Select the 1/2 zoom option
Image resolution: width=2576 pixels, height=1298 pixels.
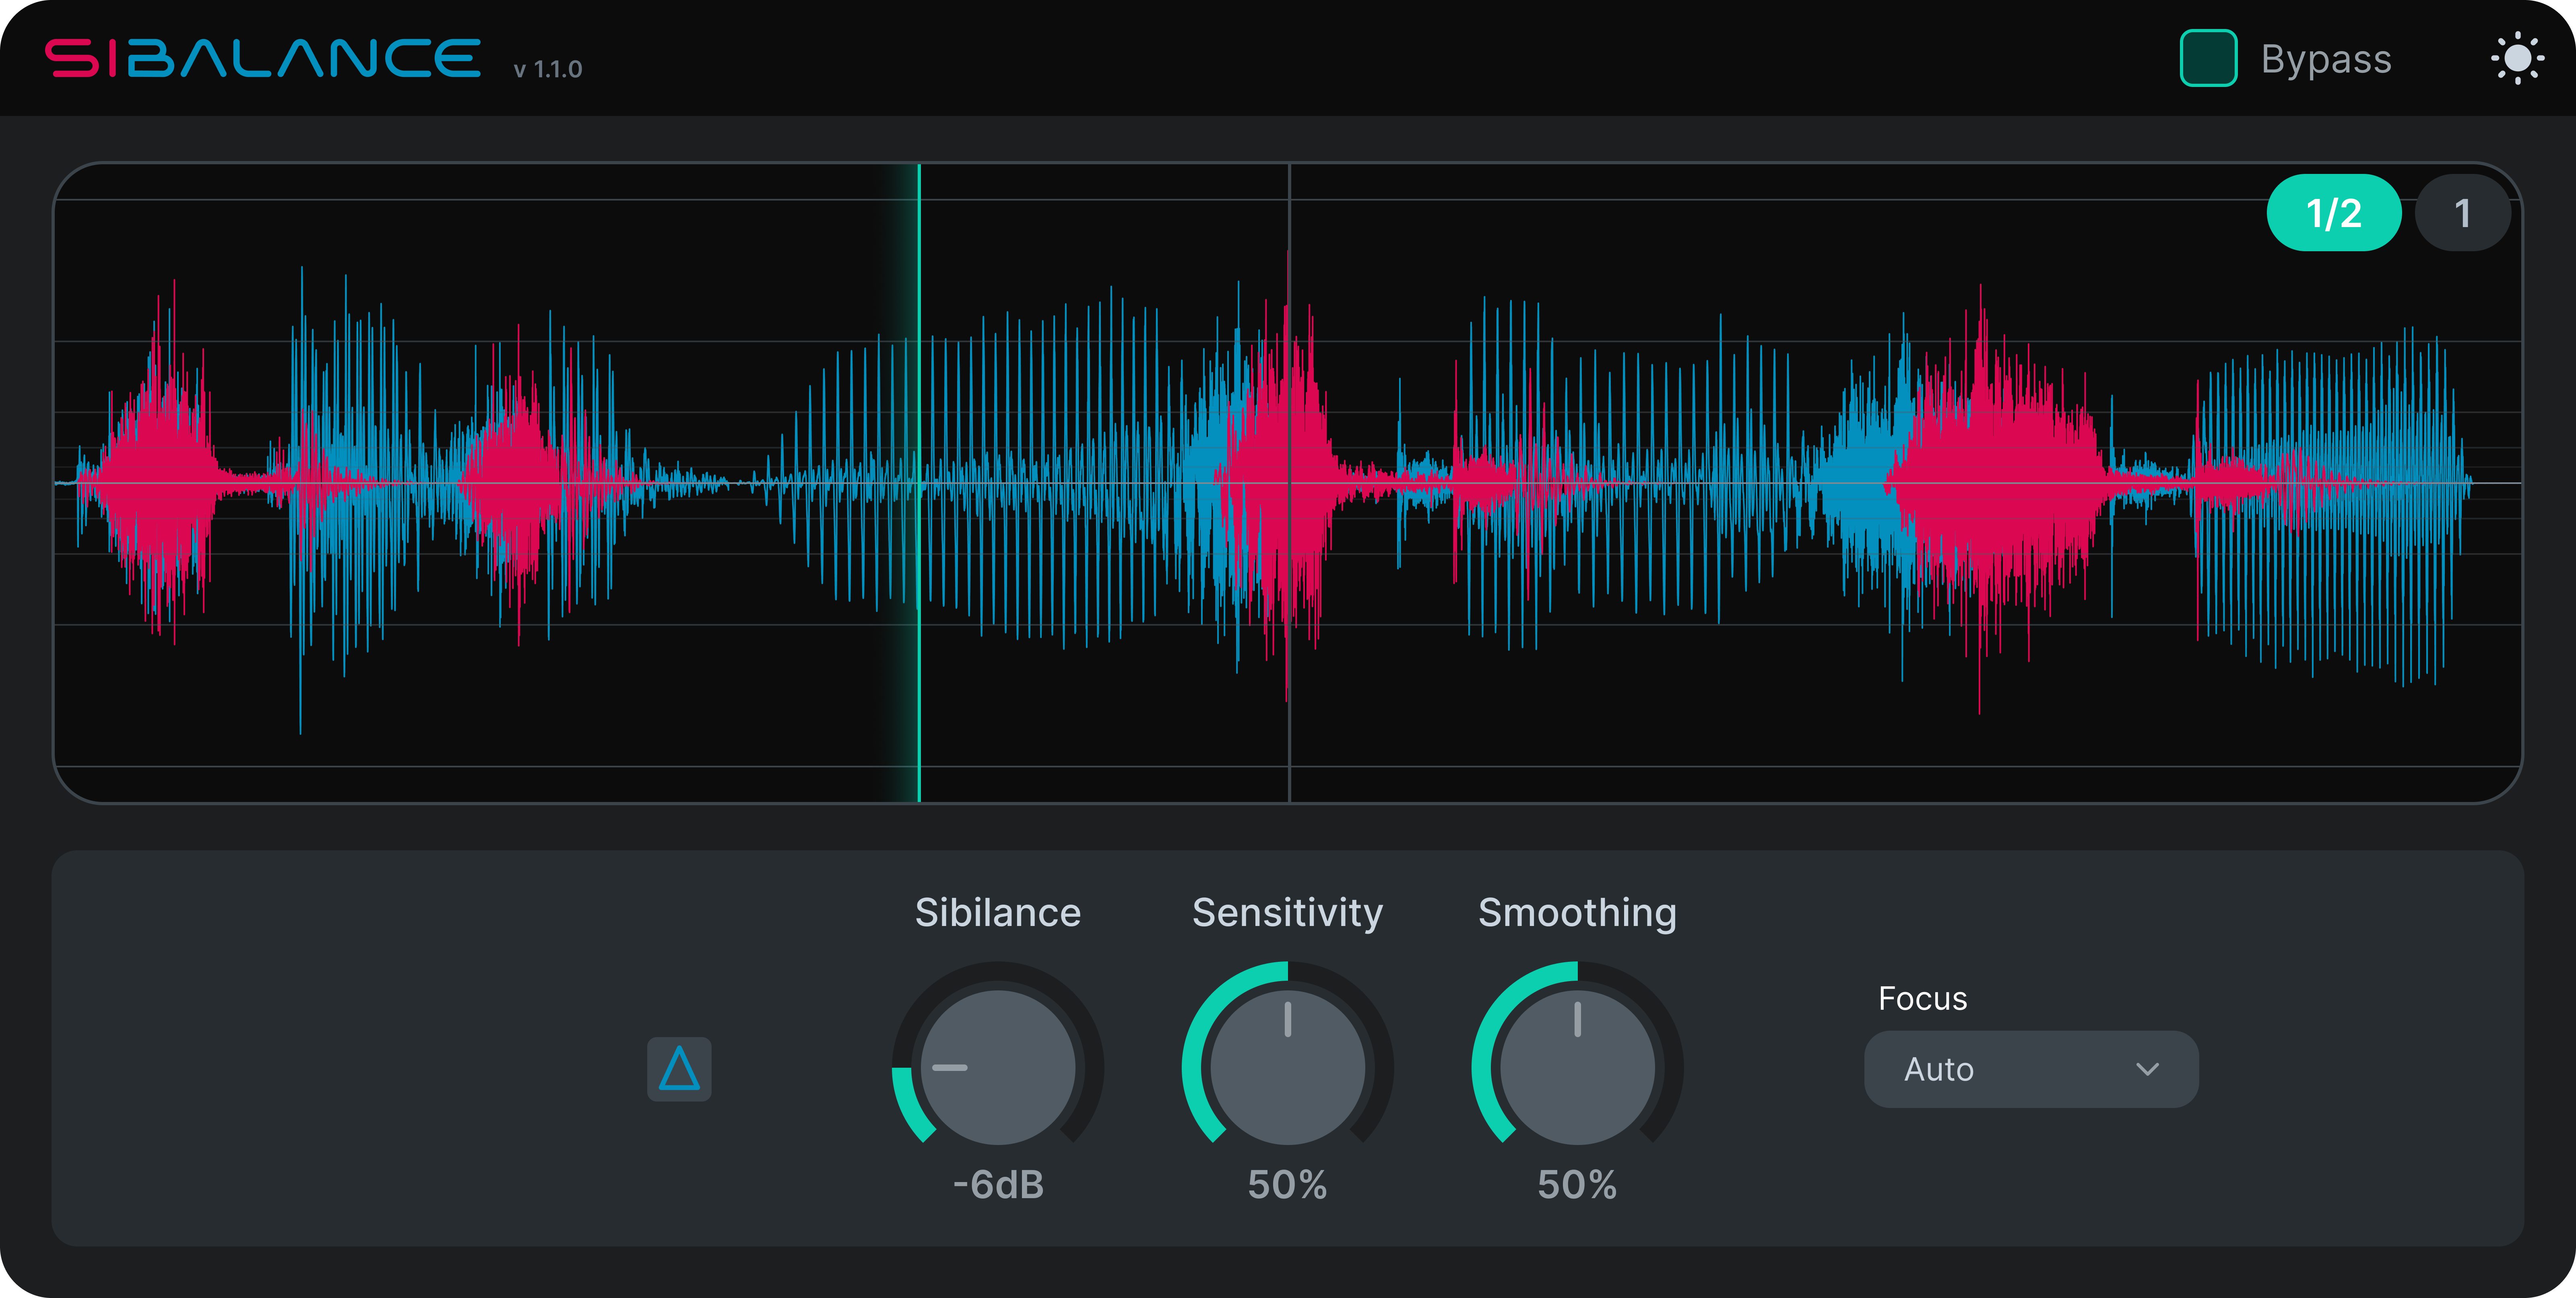click(2334, 213)
